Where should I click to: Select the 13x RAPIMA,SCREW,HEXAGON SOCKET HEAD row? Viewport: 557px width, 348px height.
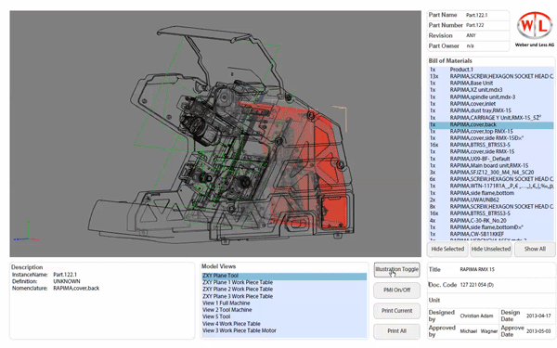point(491,76)
